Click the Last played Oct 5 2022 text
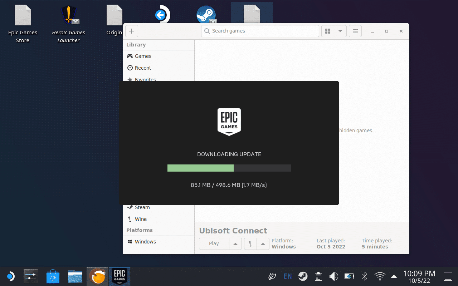This screenshot has height=286, width=458. (x=331, y=244)
